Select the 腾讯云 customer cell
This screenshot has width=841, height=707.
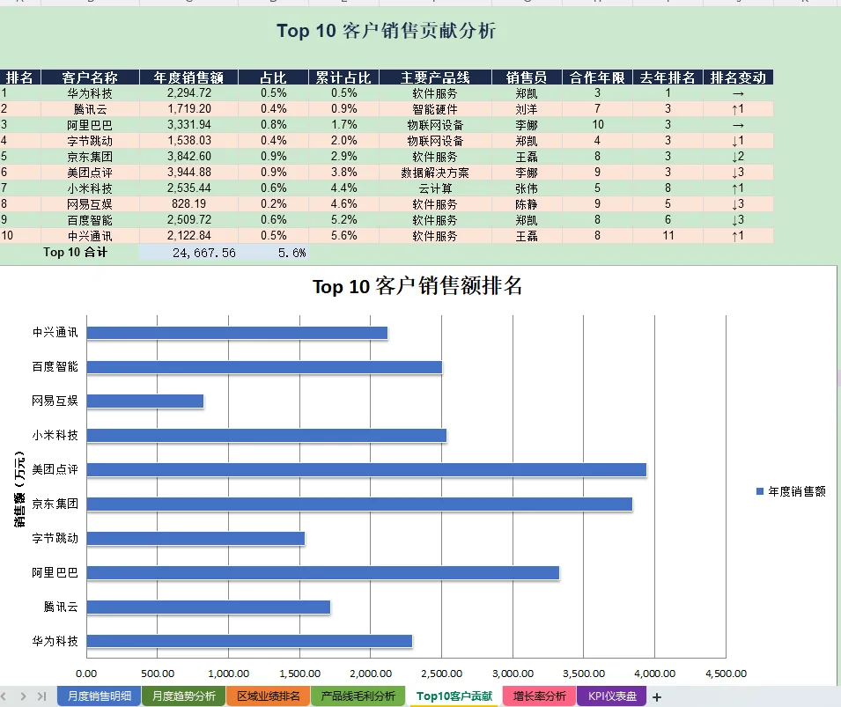(x=90, y=109)
